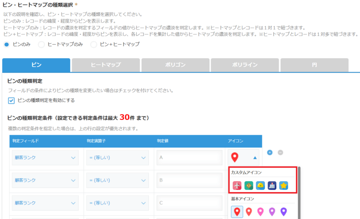
Task: Select the ヒートマップのみ radio button
Action: pos(41,44)
